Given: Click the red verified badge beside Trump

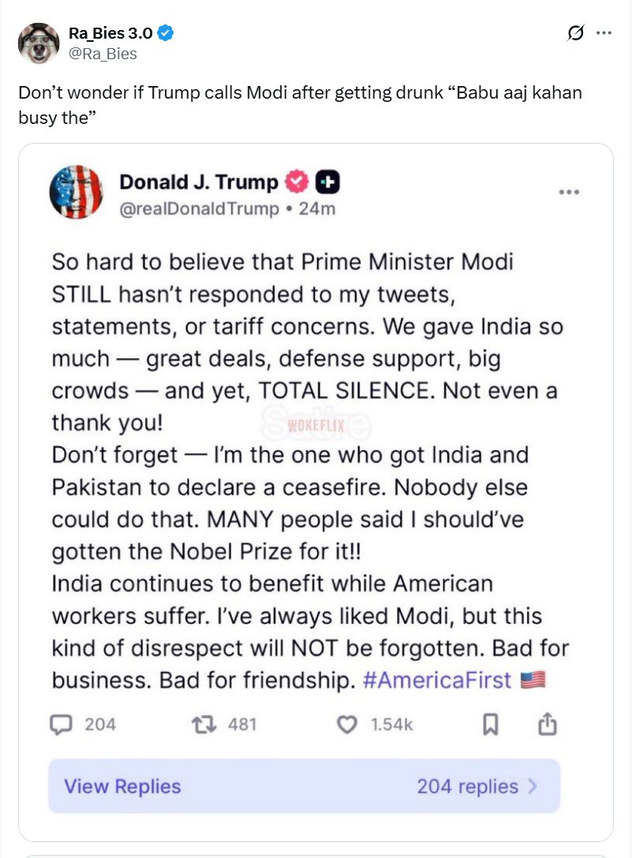Looking at the screenshot, I should click(297, 182).
